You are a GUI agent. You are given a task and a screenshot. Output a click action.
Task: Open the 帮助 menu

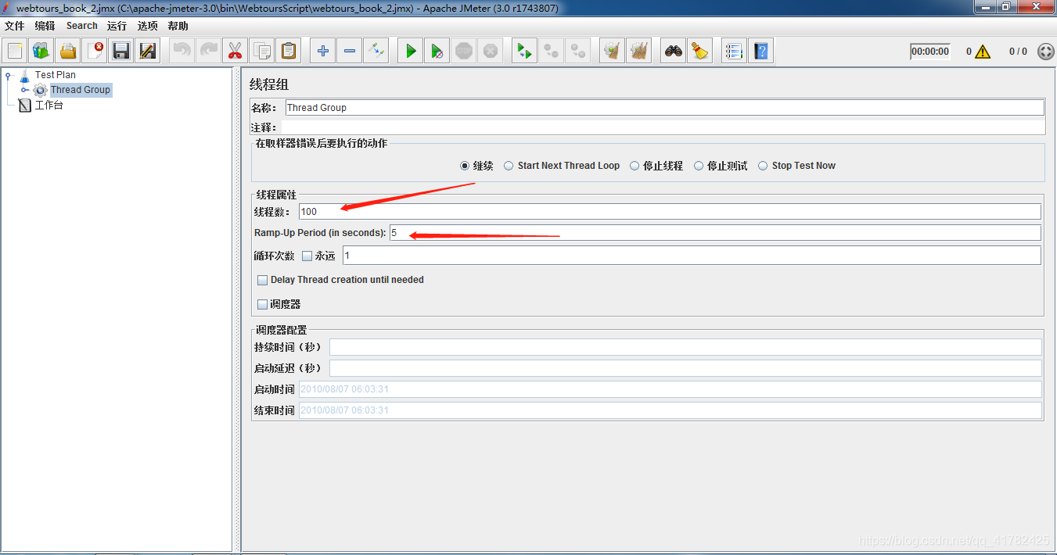click(x=178, y=26)
